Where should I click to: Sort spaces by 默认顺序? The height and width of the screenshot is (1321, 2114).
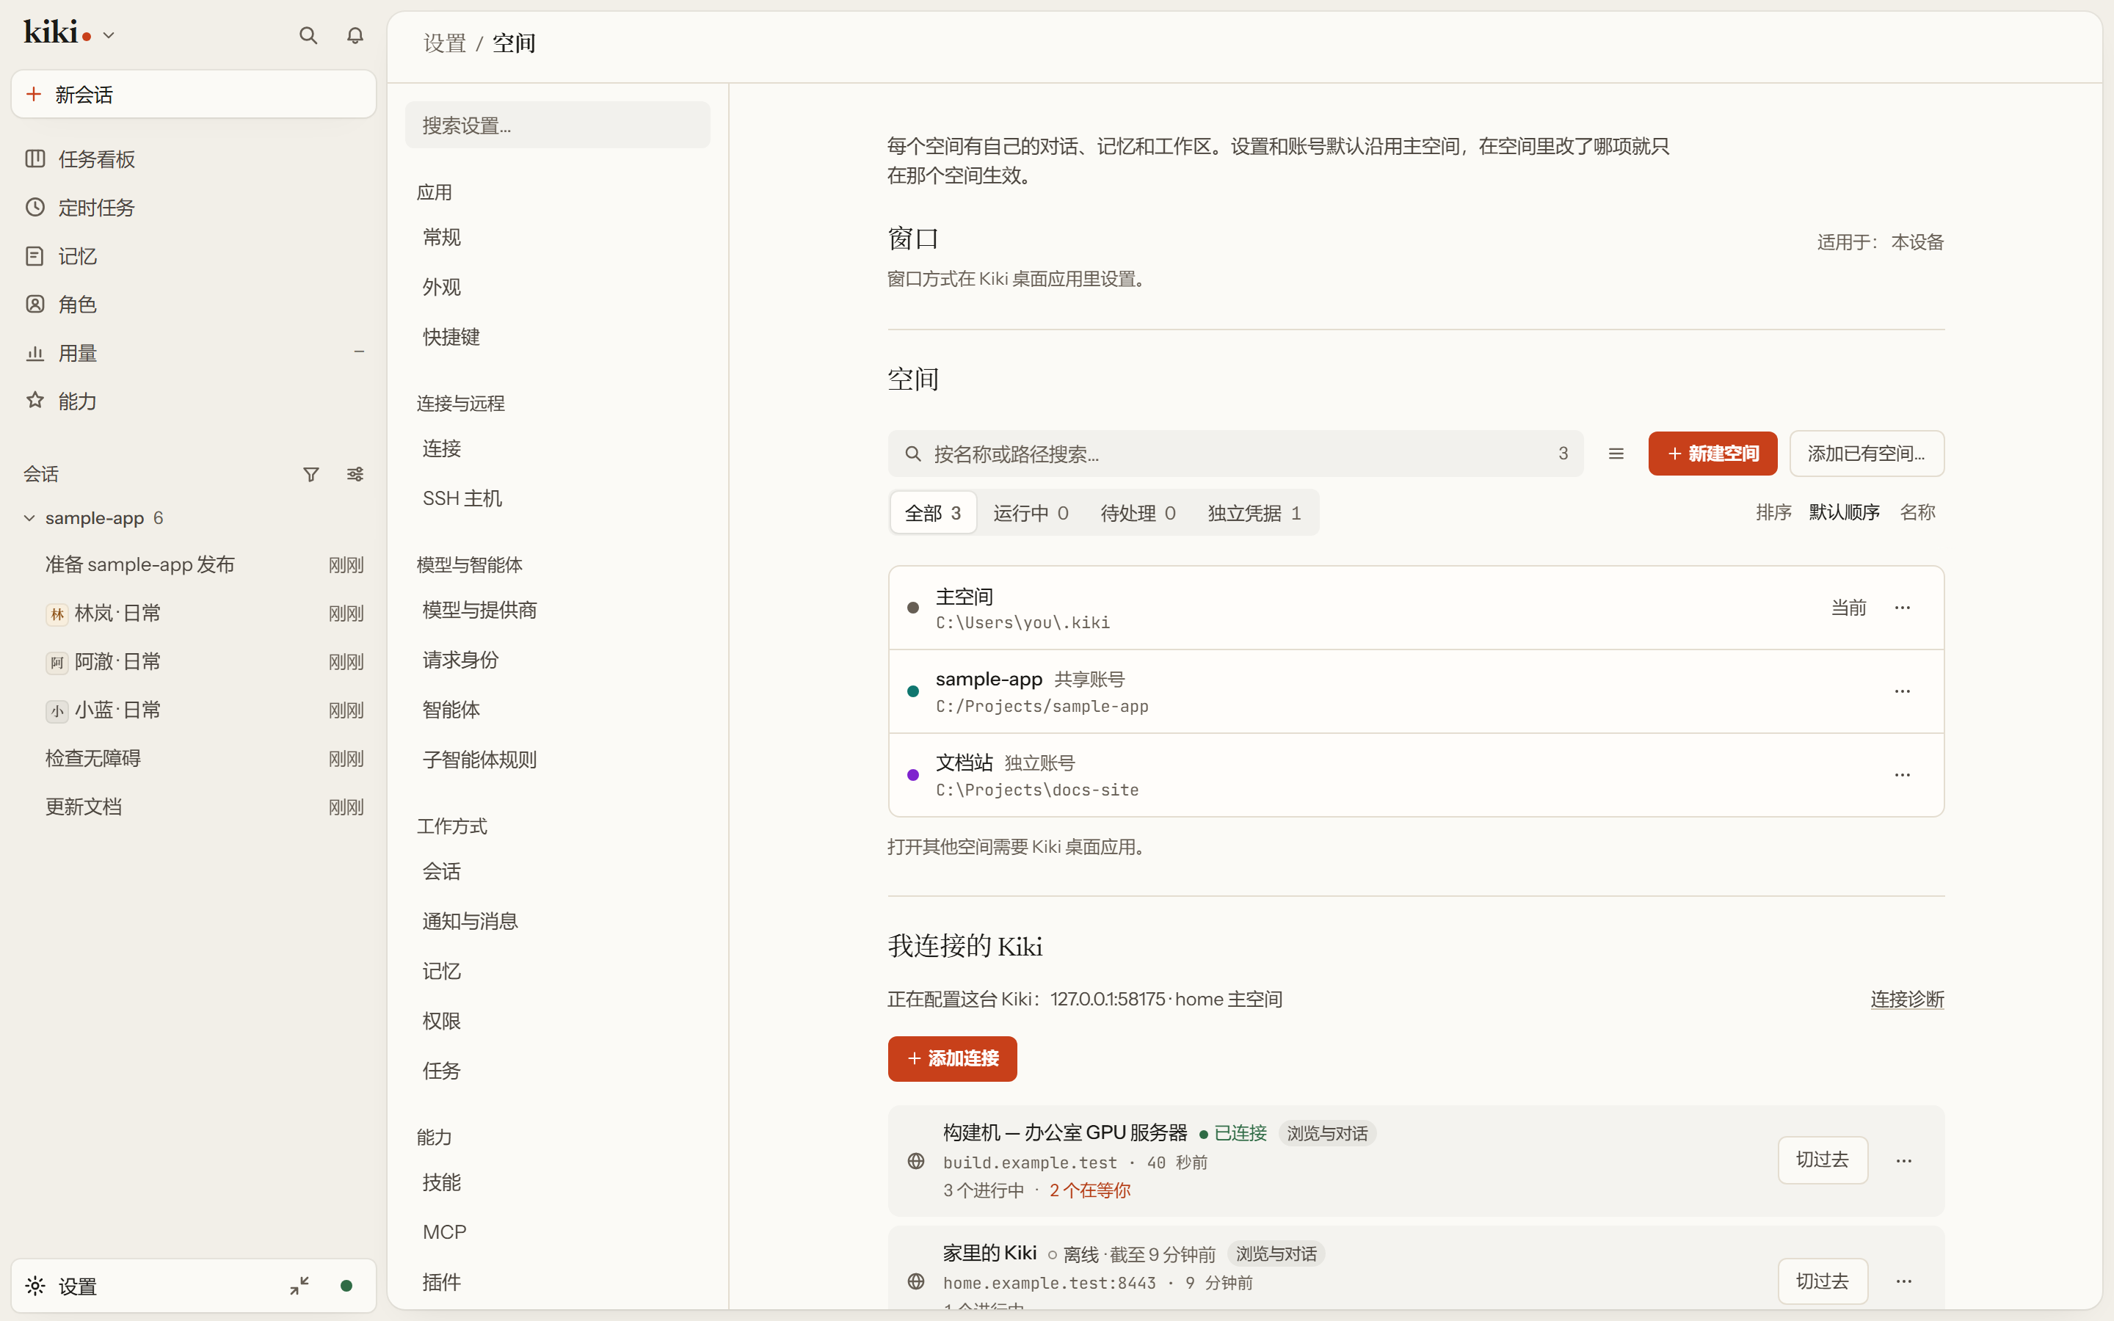coord(1844,513)
